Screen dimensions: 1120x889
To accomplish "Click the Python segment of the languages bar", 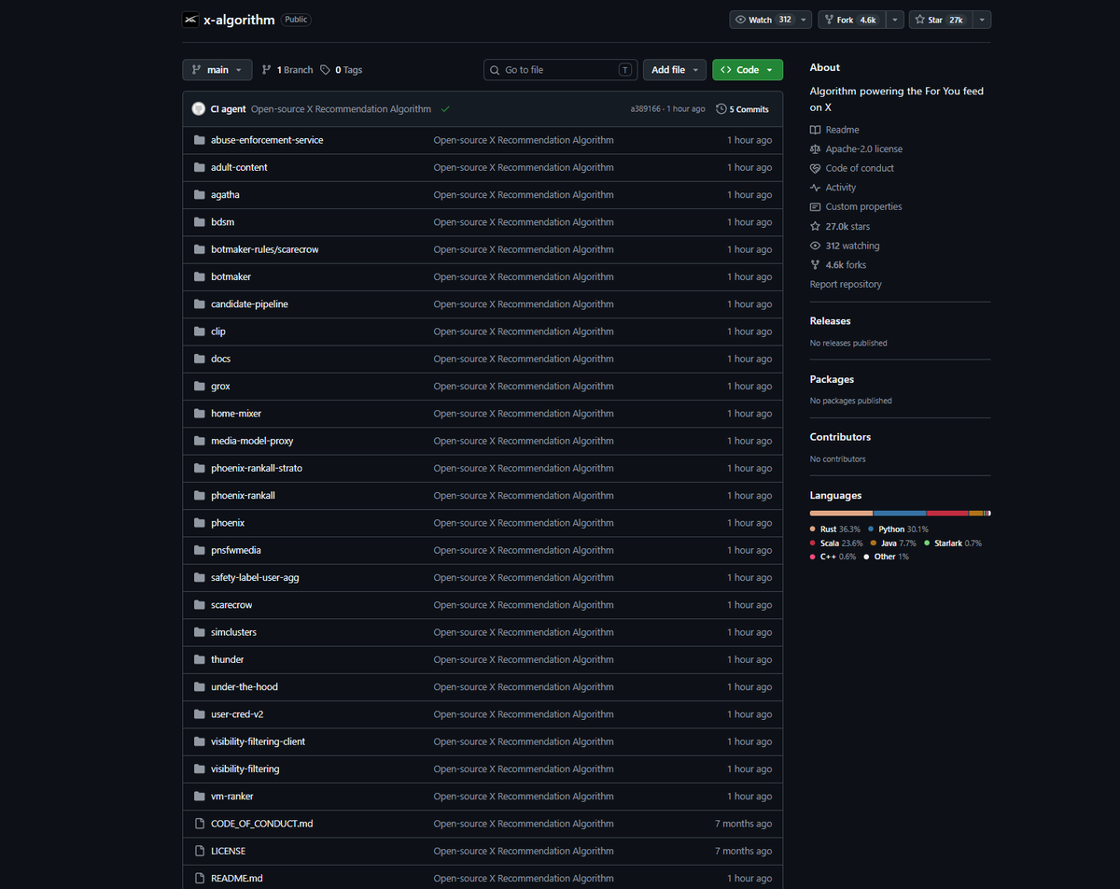I will pos(900,514).
